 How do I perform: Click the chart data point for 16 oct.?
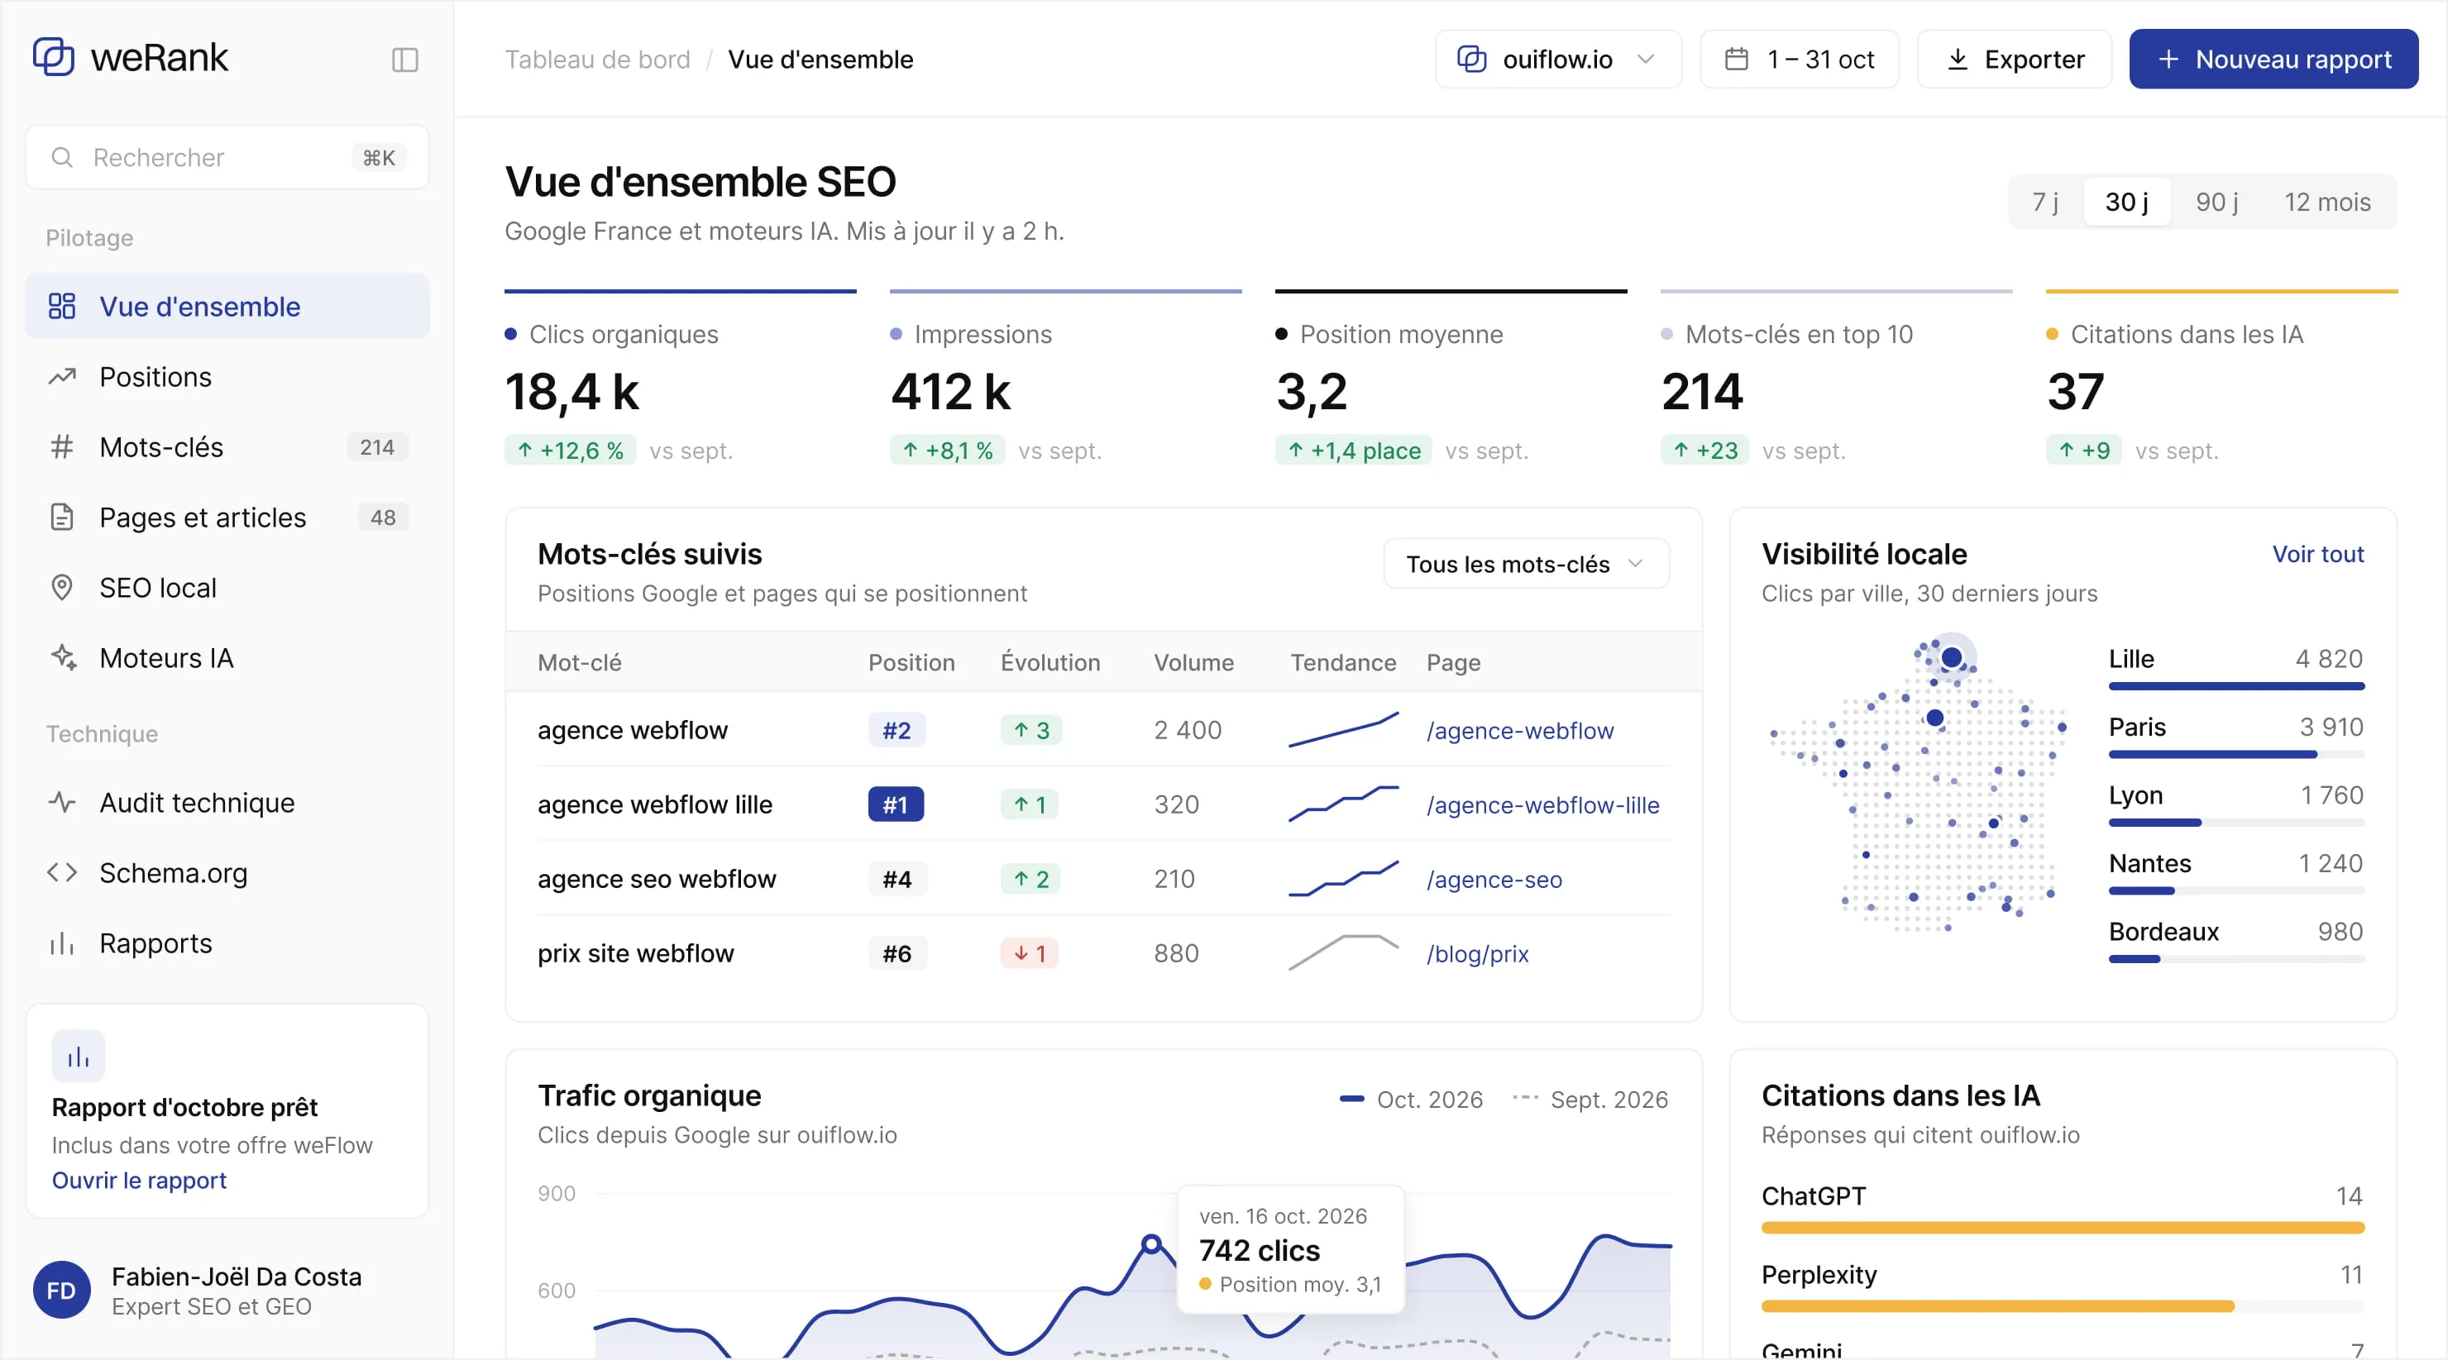tap(1151, 1243)
